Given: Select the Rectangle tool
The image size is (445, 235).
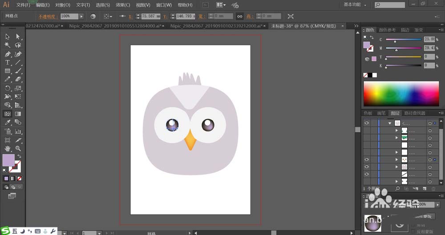Looking at the screenshot, I should 8,71.
